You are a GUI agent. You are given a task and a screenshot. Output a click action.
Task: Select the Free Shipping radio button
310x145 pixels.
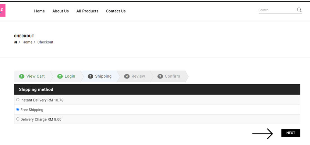coord(18,109)
